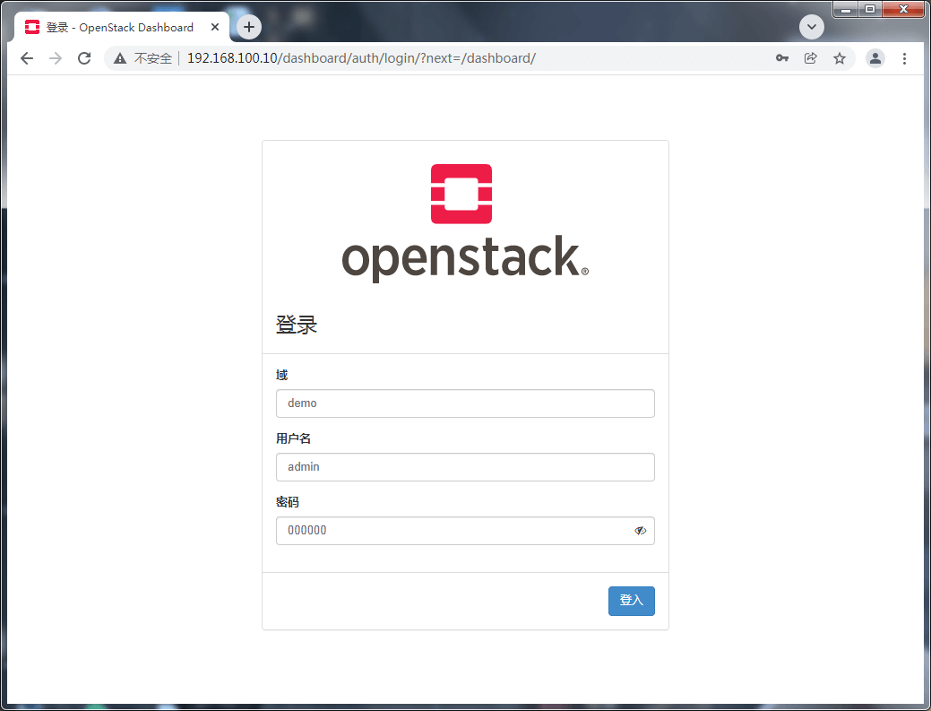
Task: Close the OpenStack Dashboard tab
Action: point(215,27)
